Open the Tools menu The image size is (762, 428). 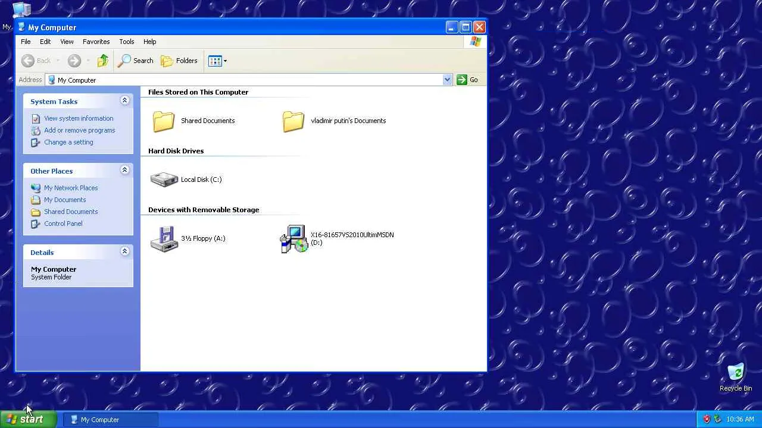[x=127, y=42]
